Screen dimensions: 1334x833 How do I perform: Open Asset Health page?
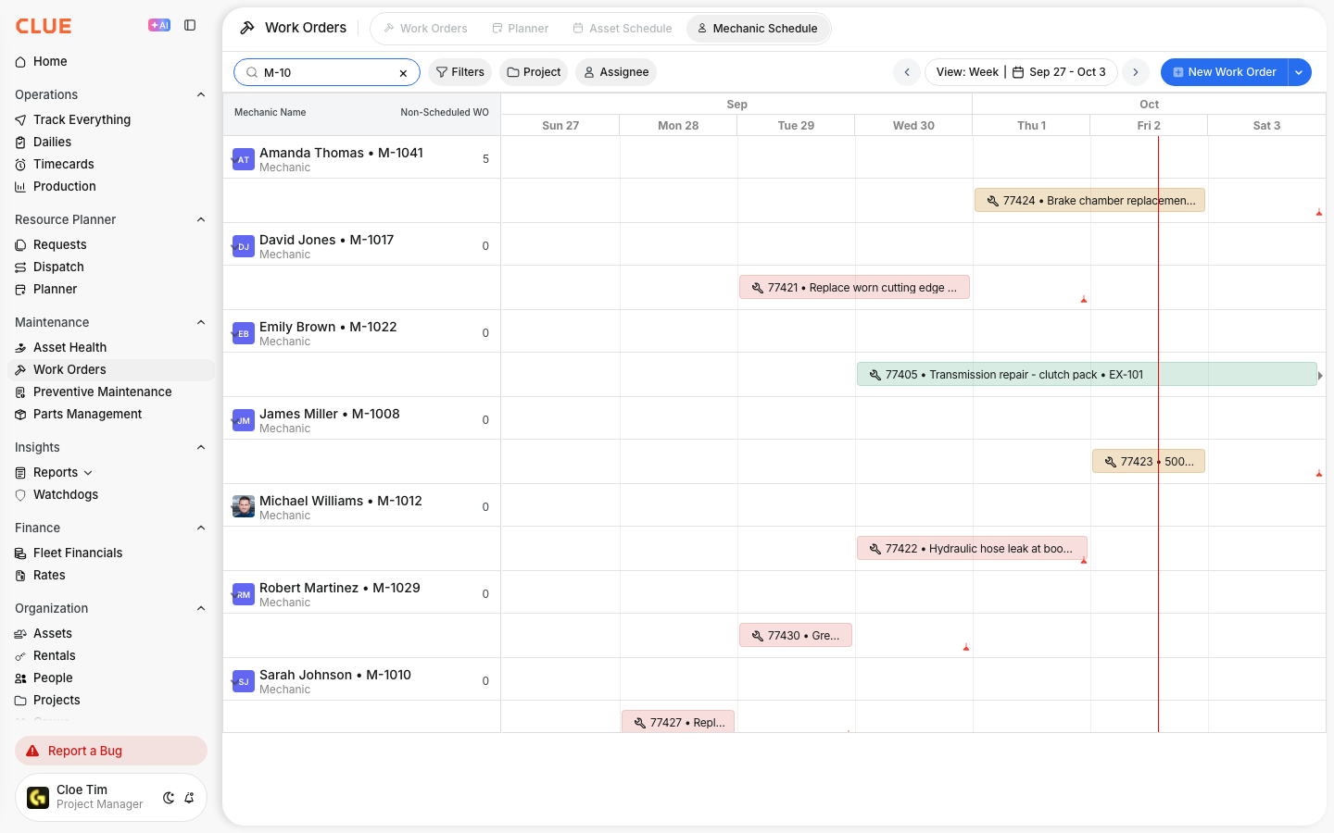[69, 347]
